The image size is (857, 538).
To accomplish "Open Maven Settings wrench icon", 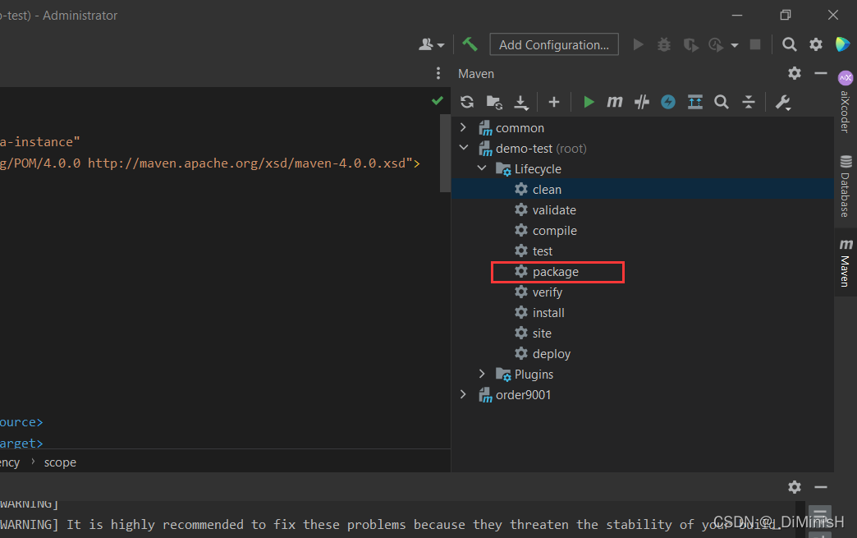I will pyautogui.click(x=782, y=102).
